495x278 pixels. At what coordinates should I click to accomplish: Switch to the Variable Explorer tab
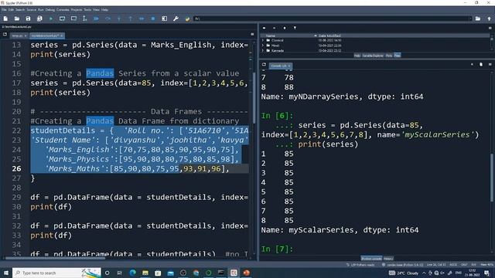pos(373,56)
